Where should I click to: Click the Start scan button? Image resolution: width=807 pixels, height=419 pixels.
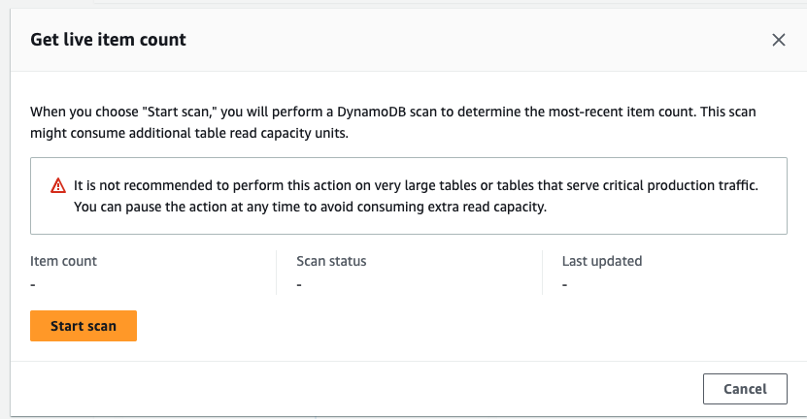[84, 326]
